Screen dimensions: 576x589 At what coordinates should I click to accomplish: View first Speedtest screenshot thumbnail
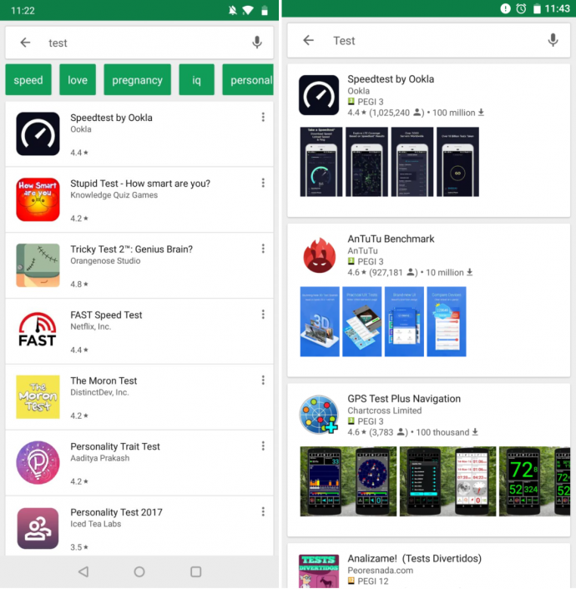click(321, 162)
